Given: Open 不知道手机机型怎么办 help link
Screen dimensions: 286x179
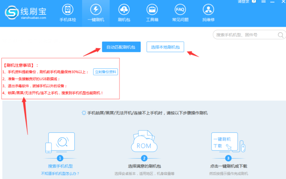Looking at the screenshot, I should (x=60, y=173).
